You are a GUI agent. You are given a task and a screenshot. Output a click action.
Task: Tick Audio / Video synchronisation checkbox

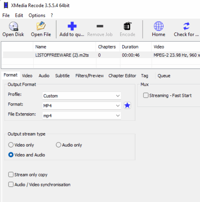coord(11,184)
